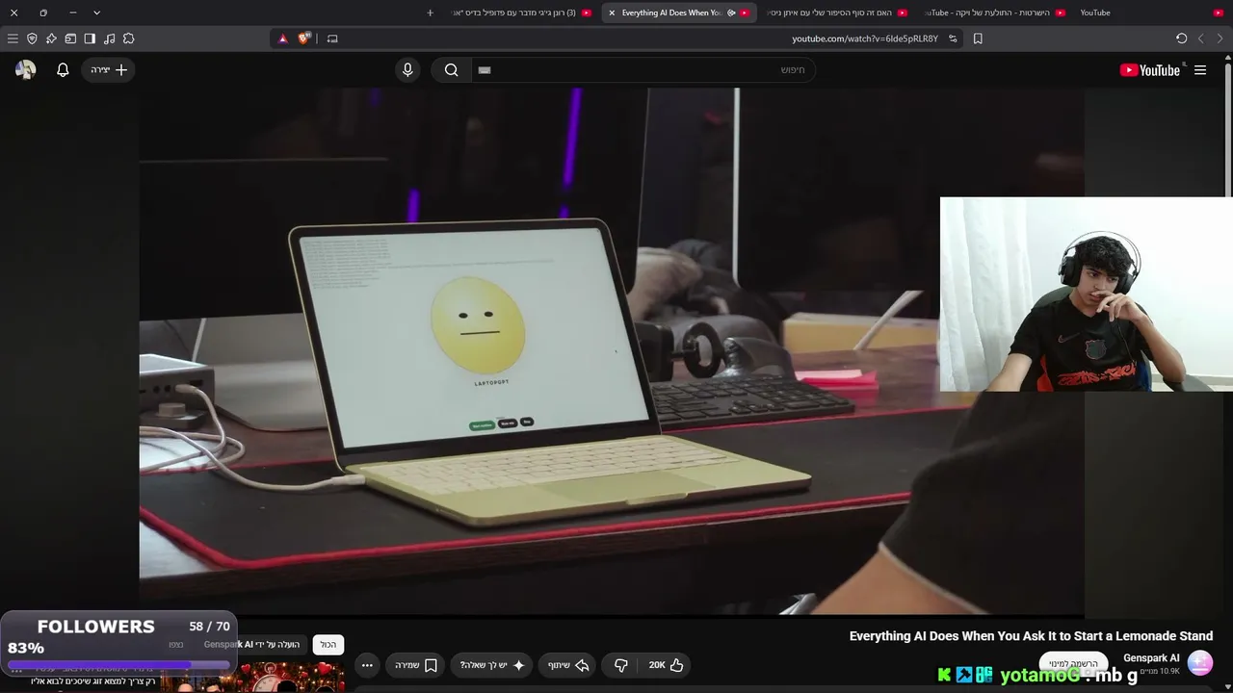Open the Brave wallet icon

click(70, 38)
